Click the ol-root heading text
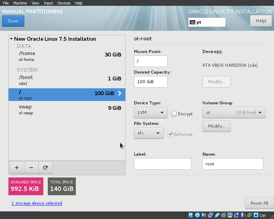The width and height of the screenshot is (274, 219). click(143, 39)
